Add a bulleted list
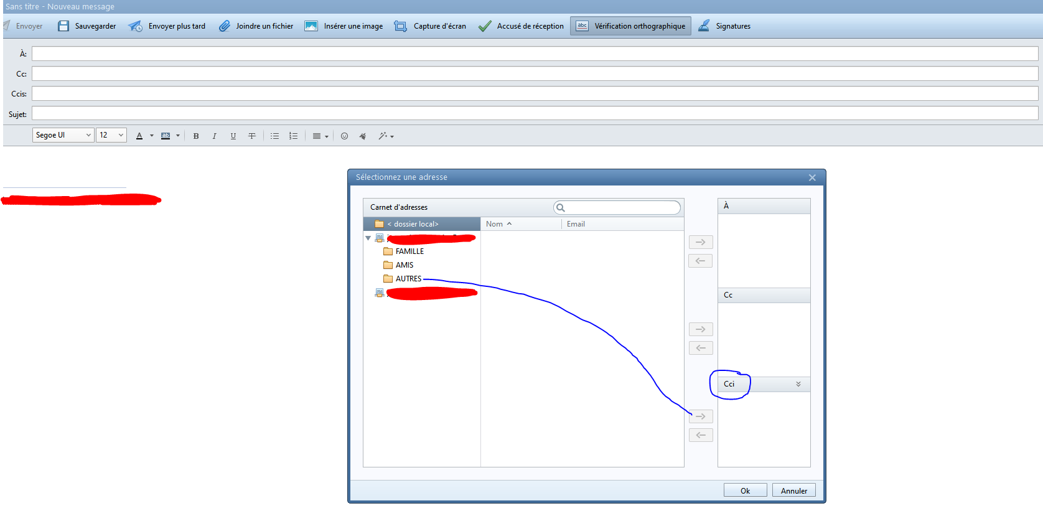Viewport: 1043px width, 516px height. [x=274, y=136]
